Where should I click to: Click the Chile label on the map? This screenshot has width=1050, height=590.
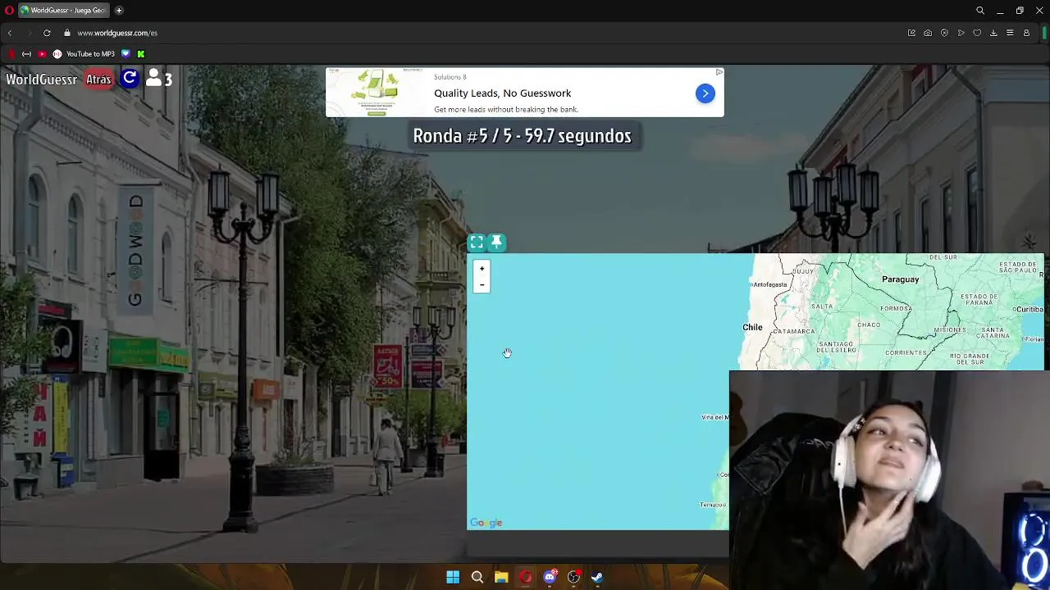[752, 327]
